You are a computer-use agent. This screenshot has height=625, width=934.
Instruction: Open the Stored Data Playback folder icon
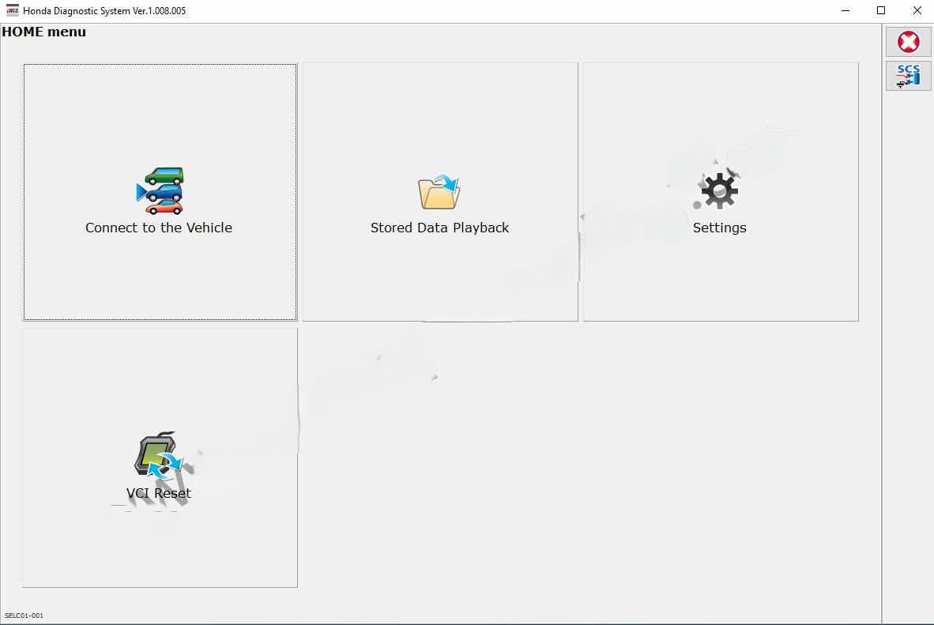[439, 193]
